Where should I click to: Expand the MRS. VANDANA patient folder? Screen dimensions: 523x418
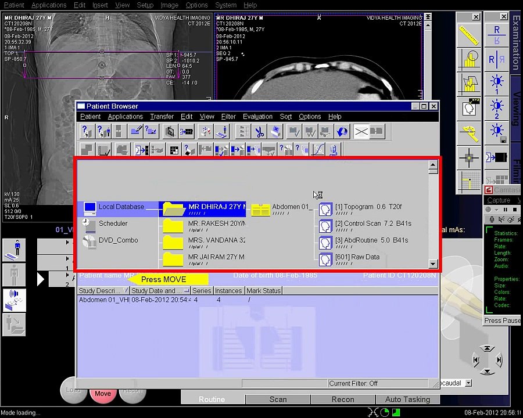173,242
